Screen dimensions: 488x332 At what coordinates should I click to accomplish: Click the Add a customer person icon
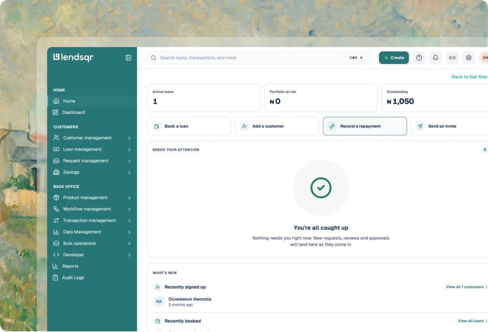tap(244, 126)
